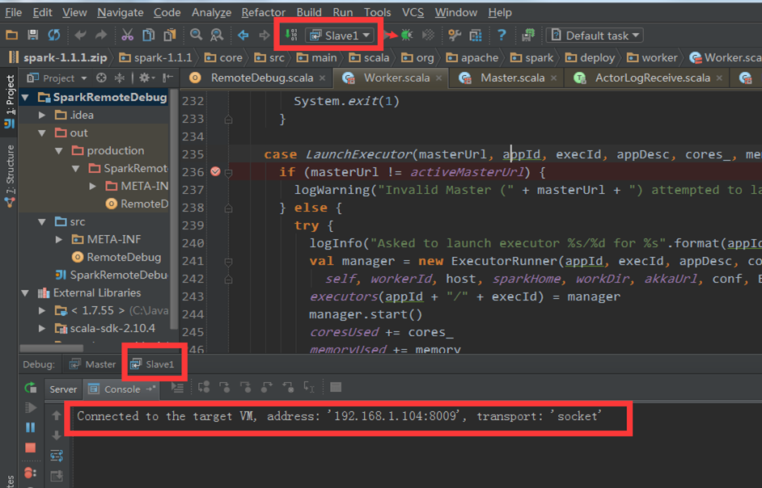Close the ActorLogReceive.scala tab
The image size is (762, 488).
[x=719, y=78]
